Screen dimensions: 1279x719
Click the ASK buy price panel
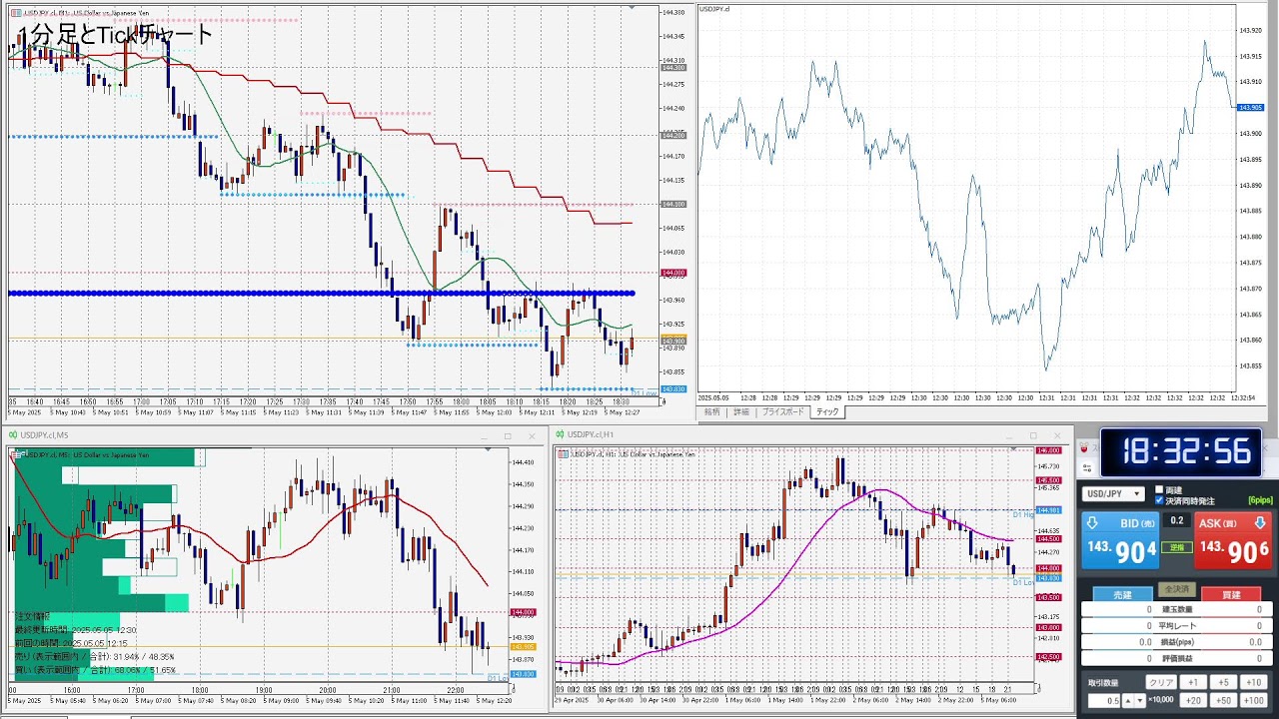[x=1234, y=540]
